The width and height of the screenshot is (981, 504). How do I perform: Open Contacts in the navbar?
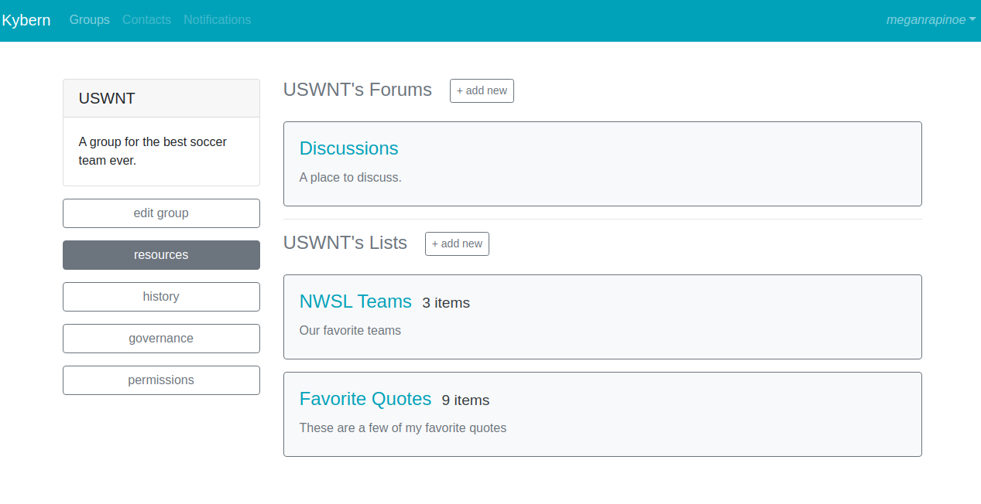pyautogui.click(x=146, y=20)
